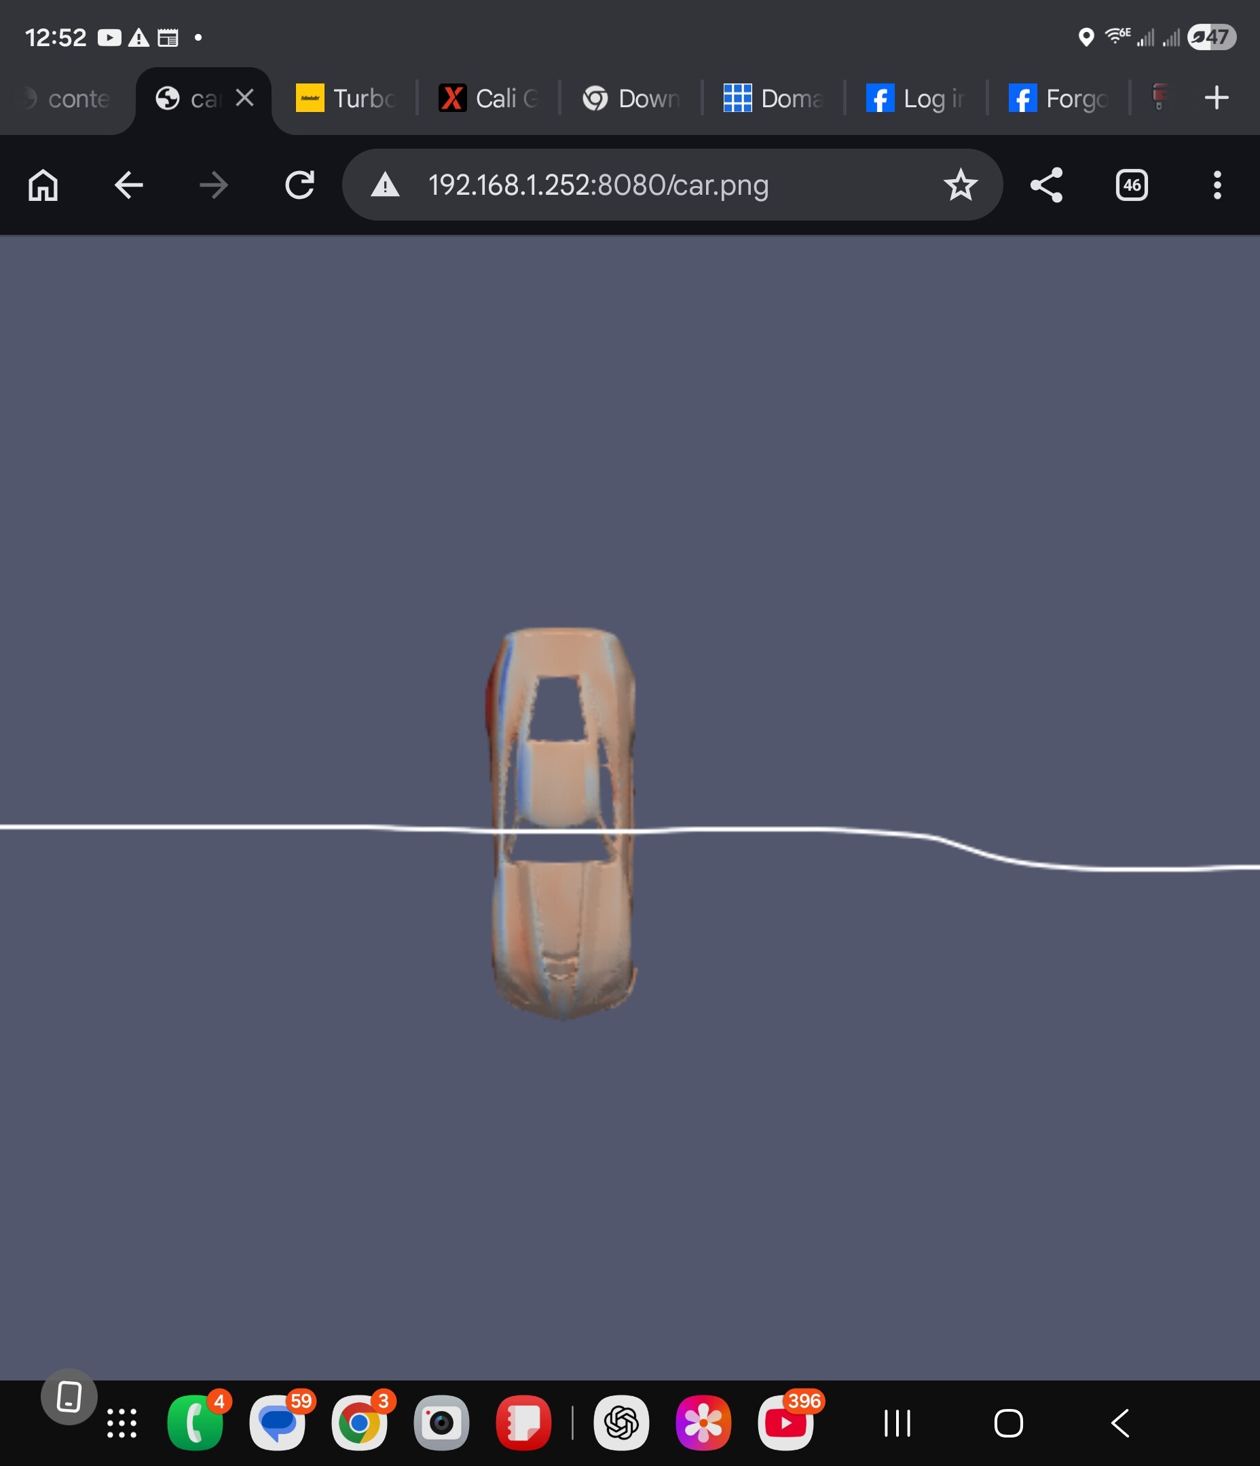Reload the car.png page

point(299,185)
